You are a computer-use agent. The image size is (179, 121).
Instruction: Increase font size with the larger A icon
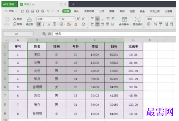coord(78,19)
